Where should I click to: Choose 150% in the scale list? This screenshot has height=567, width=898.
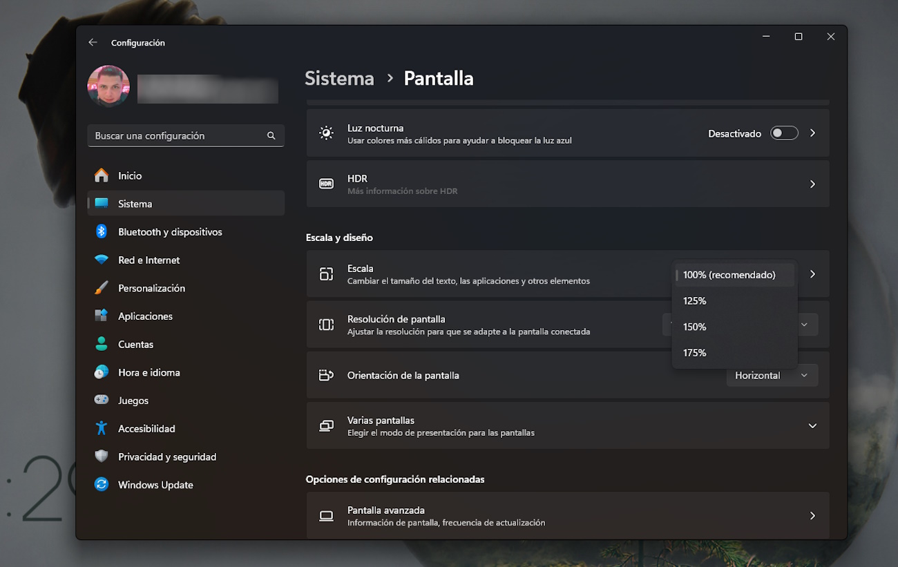pos(734,327)
